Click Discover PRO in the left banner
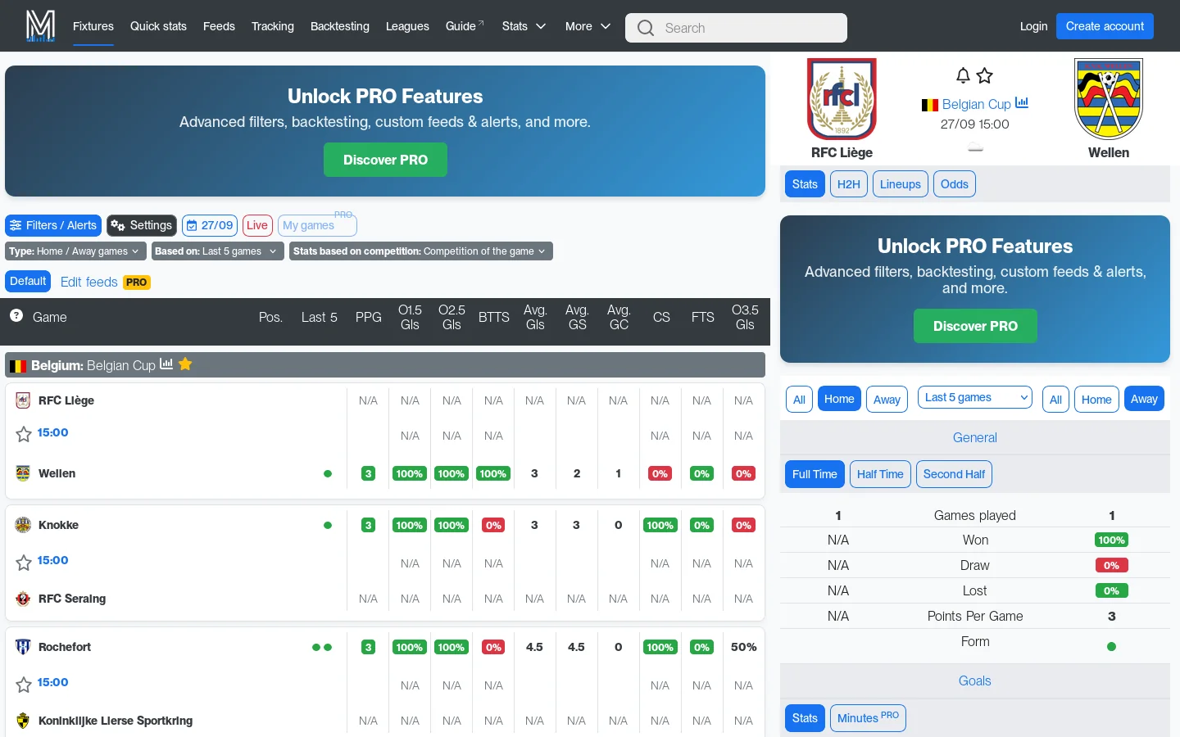This screenshot has height=737, width=1180. click(x=385, y=160)
